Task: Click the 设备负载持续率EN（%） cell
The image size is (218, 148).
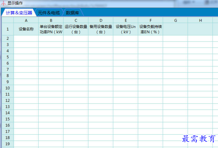Action: tap(150, 29)
